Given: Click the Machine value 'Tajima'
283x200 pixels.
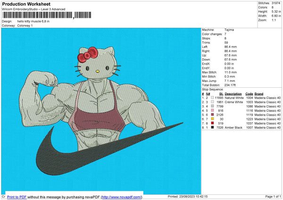Looking at the screenshot, I should (x=229, y=30).
